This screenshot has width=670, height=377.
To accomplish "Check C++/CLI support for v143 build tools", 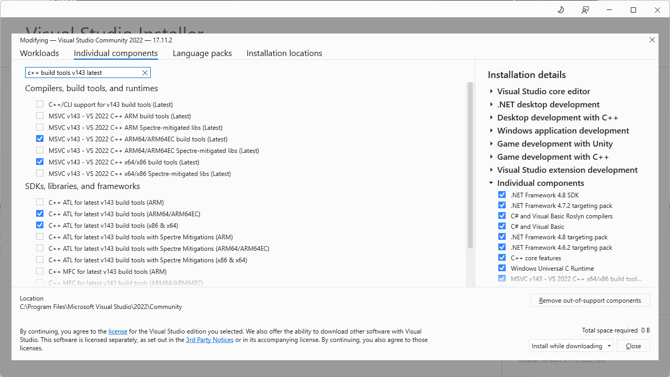I will [x=40, y=105].
